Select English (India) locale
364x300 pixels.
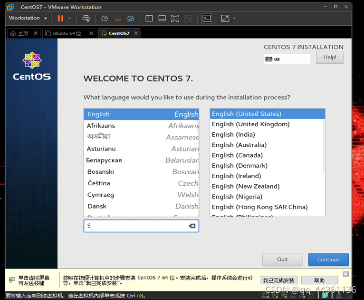(267, 134)
